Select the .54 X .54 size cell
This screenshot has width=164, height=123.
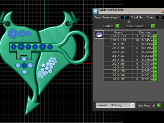point(118,52)
